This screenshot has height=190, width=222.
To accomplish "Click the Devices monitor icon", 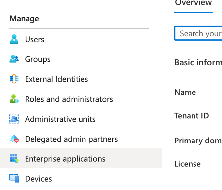I will (x=14, y=179).
